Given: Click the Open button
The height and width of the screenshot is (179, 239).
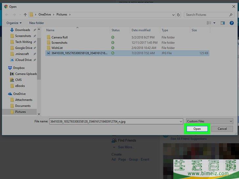Looking at the screenshot, I should (197, 129).
